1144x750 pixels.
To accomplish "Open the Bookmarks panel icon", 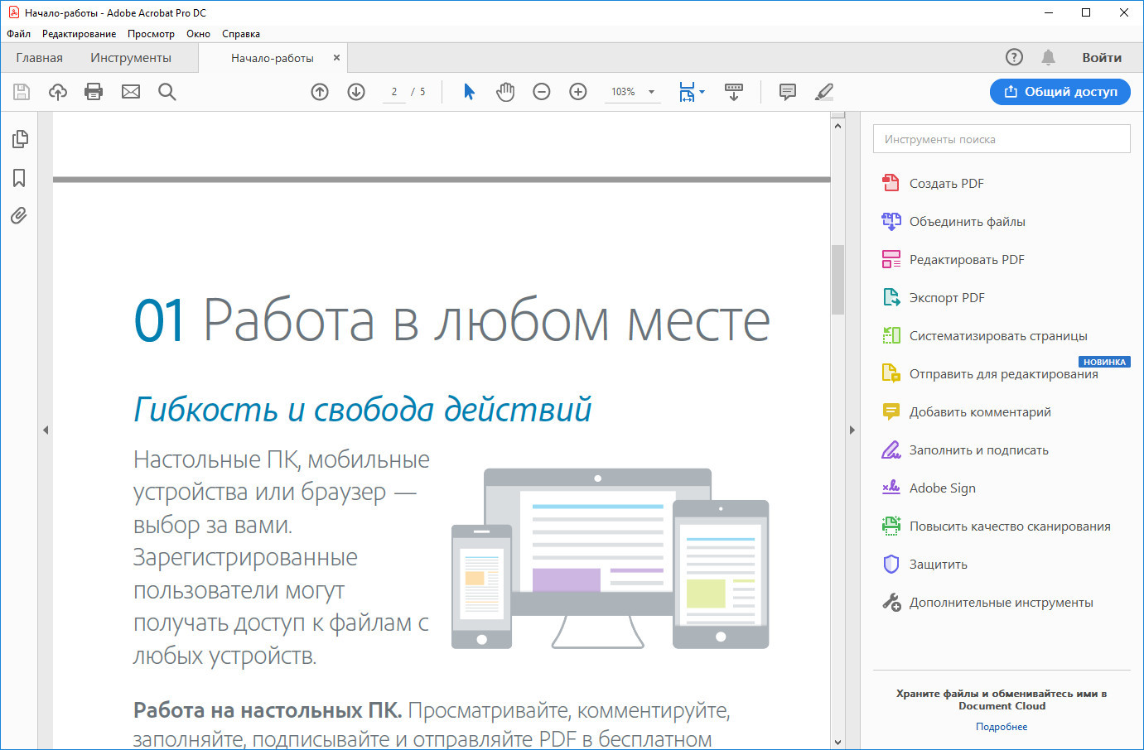I will point(19,178).
